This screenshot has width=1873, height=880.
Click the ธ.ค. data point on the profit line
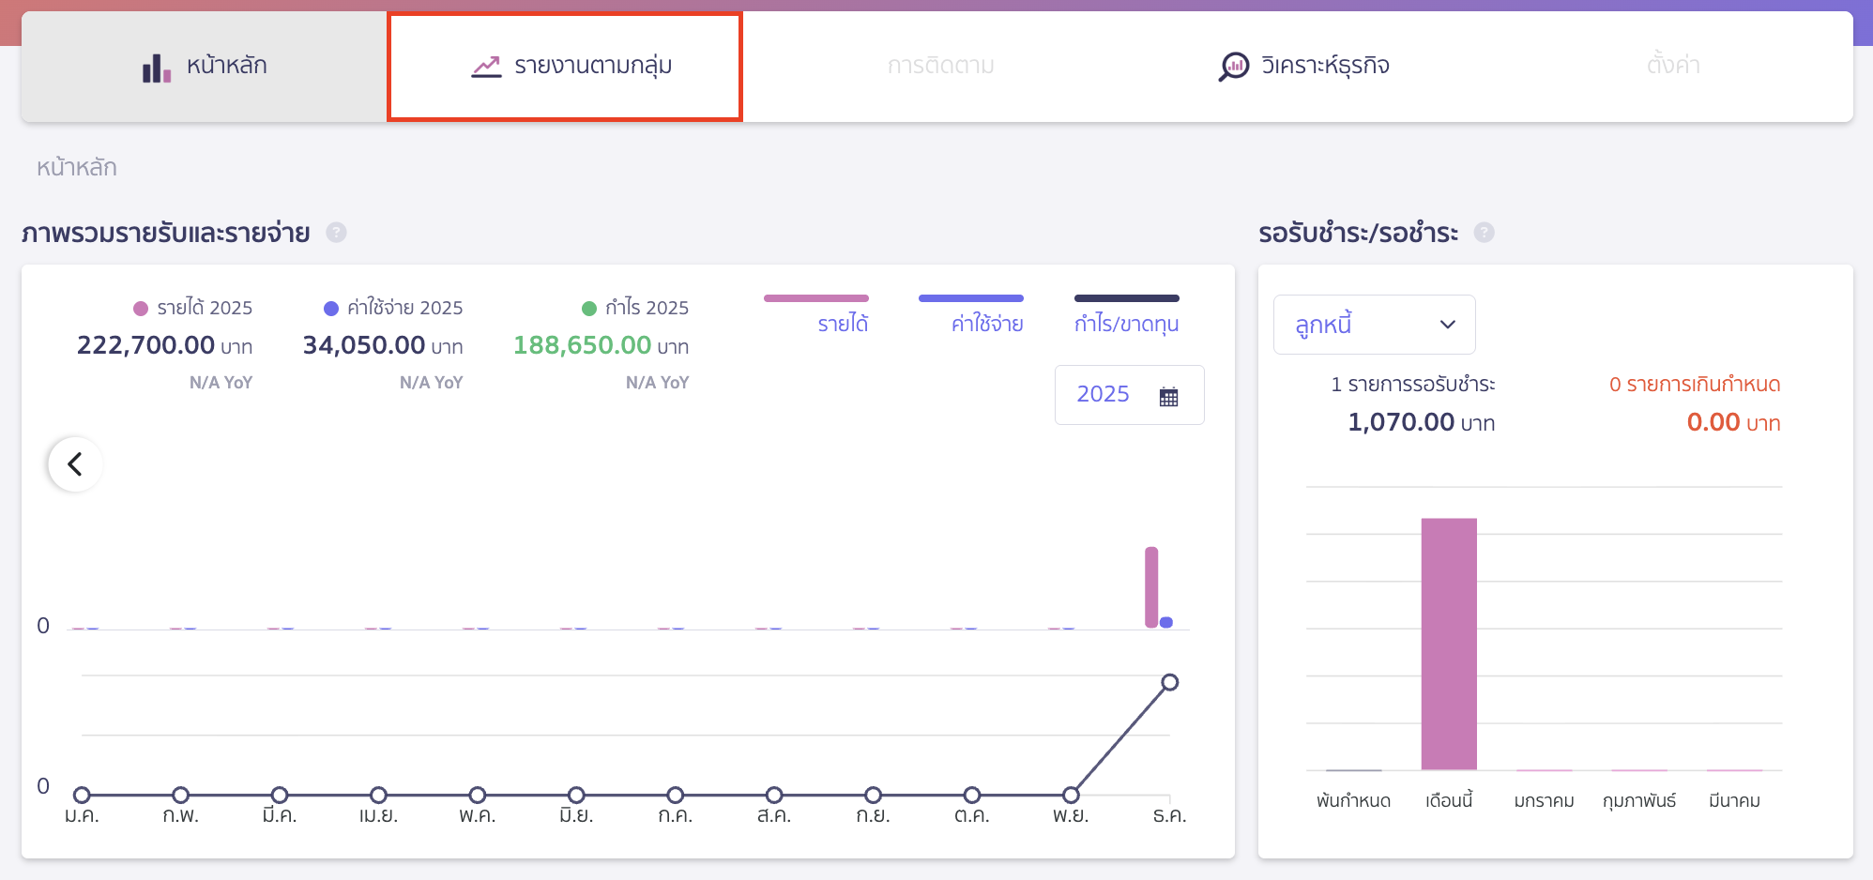[1169, 683]
